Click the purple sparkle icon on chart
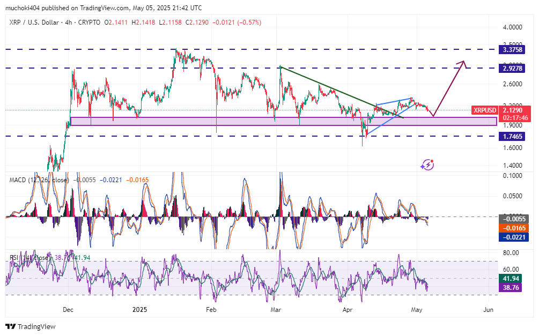Screen dimensions: 539x336 click(427, 165)
